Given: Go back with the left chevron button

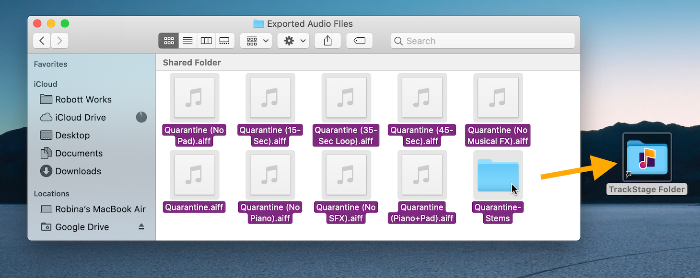Looking at the screenshot, I should click(x=42, y=41).
